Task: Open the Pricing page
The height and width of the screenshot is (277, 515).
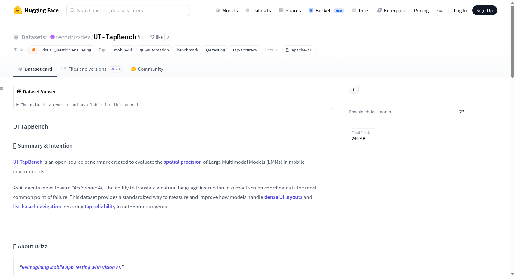Action: (x=421, y=10)
